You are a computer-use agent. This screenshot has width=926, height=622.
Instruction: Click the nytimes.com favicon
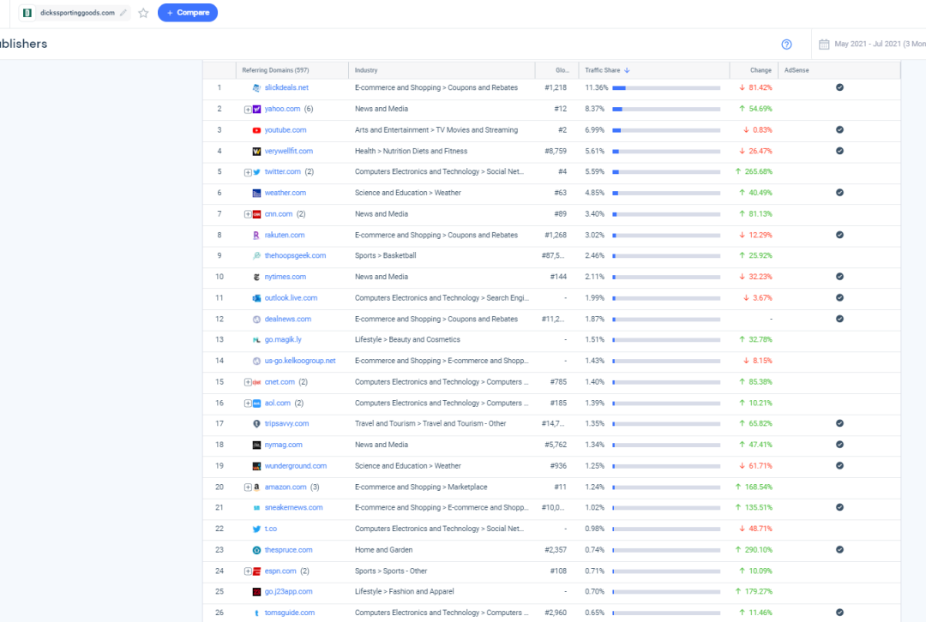point(256,278)
